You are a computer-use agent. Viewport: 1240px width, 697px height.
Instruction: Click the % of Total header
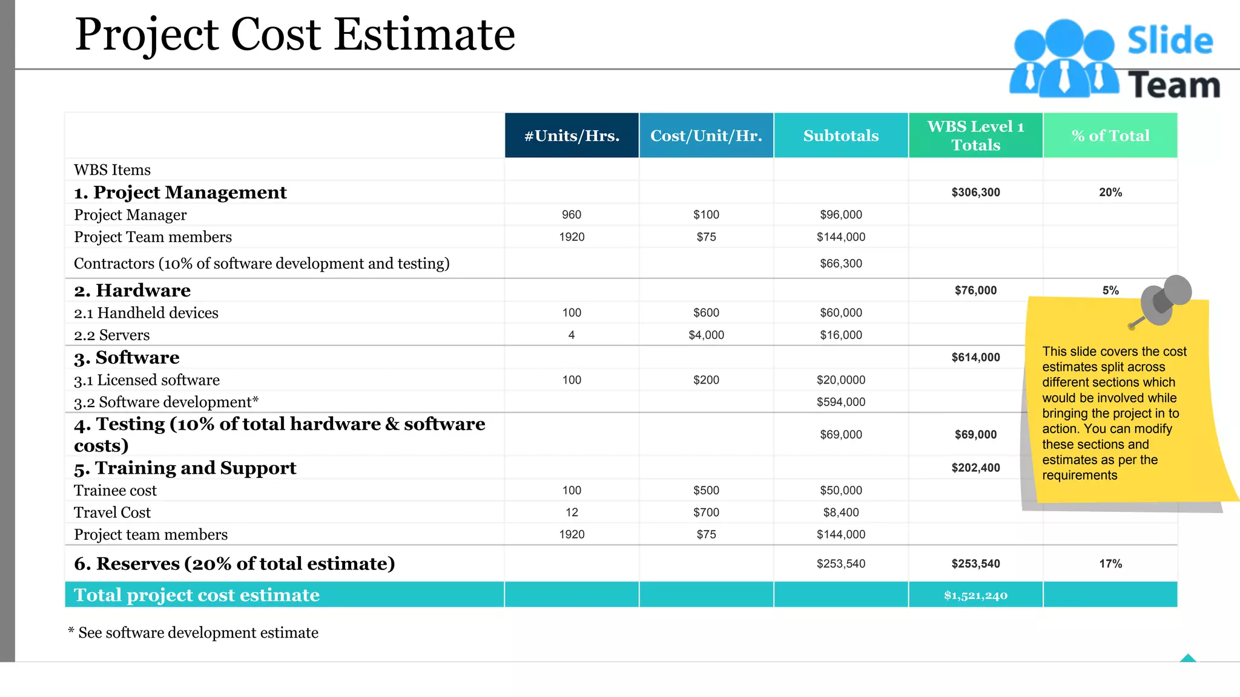click(1110, 136)
